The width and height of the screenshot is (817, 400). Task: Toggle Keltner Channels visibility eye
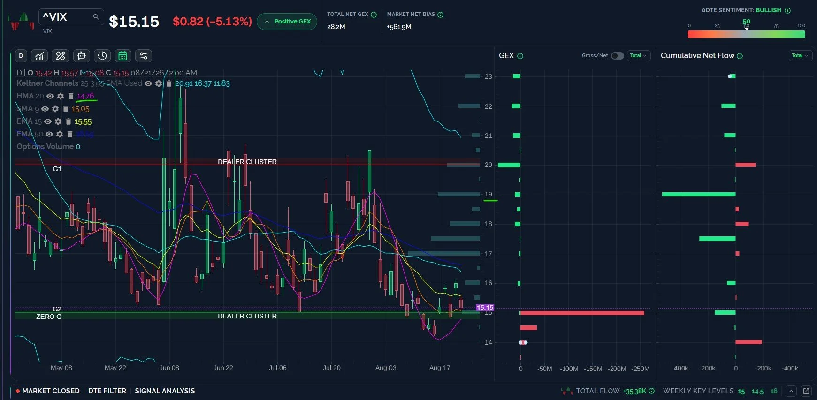pos(148,83)
